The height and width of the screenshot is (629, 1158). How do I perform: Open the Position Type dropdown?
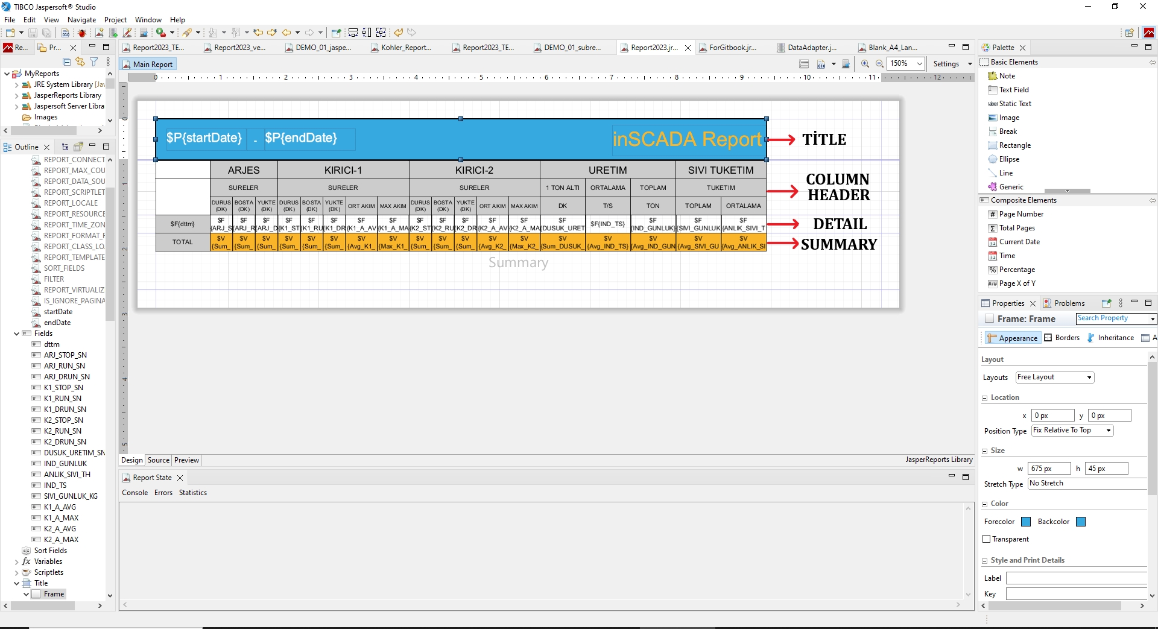pyautogui.click(x=1108, y=431)
